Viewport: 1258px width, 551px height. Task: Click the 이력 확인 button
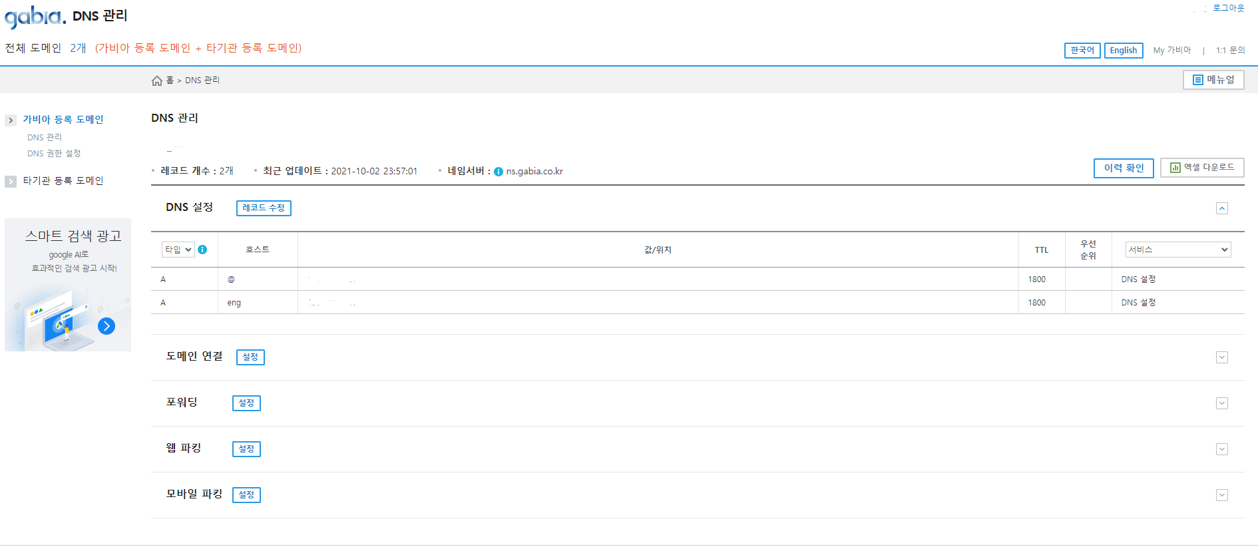1124,168
